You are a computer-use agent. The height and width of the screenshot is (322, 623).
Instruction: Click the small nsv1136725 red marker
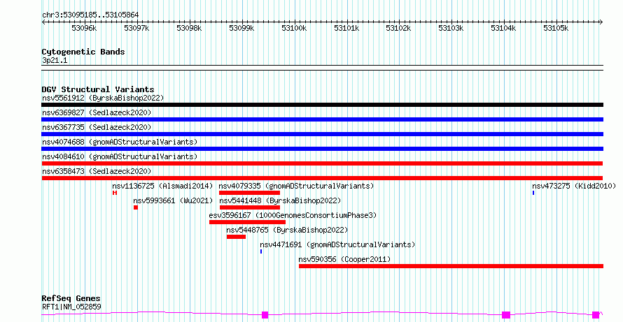point(114,193)
